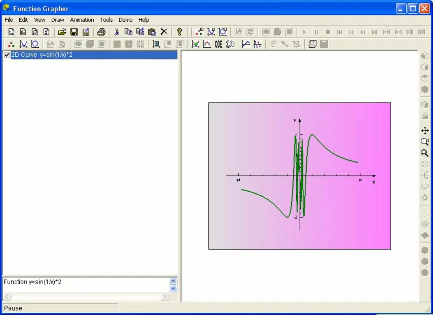This screenshot has width=433, height=315.
Task: Click the left arrow of the horizontal scrollbar
Action: 7,297
